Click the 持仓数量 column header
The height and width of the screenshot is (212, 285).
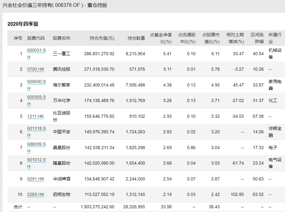pos(136,38)
